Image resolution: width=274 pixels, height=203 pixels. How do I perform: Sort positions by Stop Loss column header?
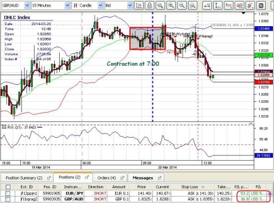coord(190,187)
